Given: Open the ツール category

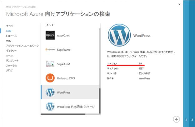Looking at the screenshot, I should pos(9,56).
